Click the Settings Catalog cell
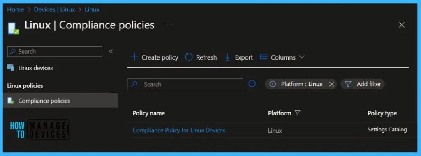 coord(387,130)
